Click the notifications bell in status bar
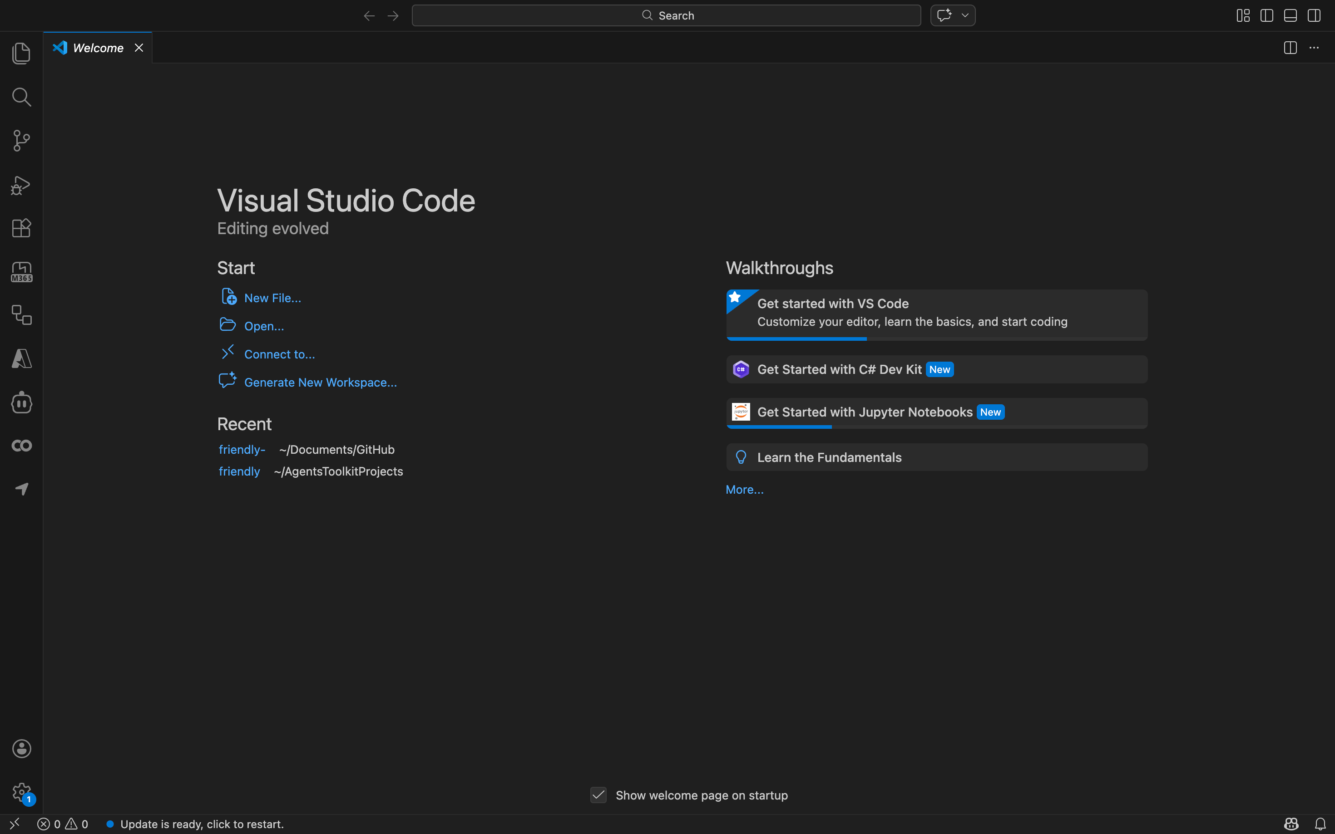Viewport: 1335px width, 834px height. point(1320,824)
